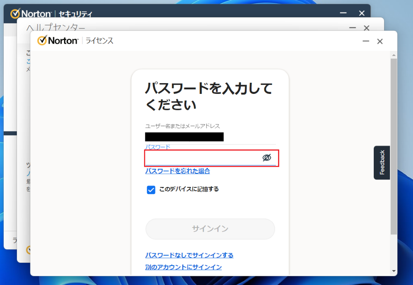
Task: Click the vertical scrollbar thumb
Action: click(x=394, y=146)
